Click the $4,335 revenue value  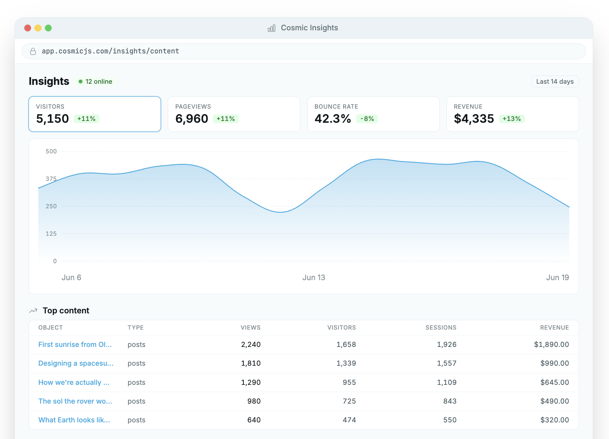pos(474,118)
